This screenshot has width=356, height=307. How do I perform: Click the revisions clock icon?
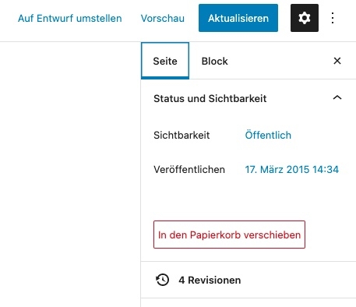162,280
